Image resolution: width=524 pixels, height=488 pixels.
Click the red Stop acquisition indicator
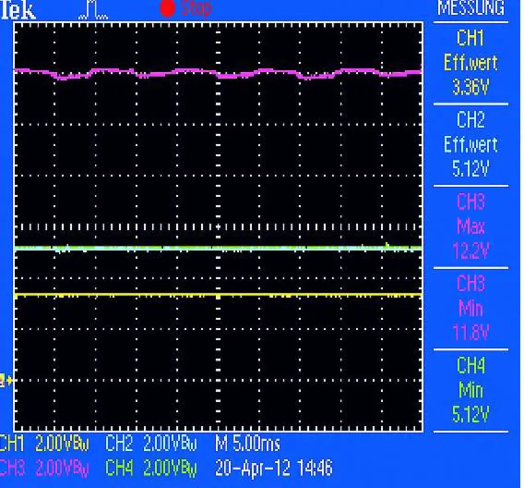pos(186,8)
